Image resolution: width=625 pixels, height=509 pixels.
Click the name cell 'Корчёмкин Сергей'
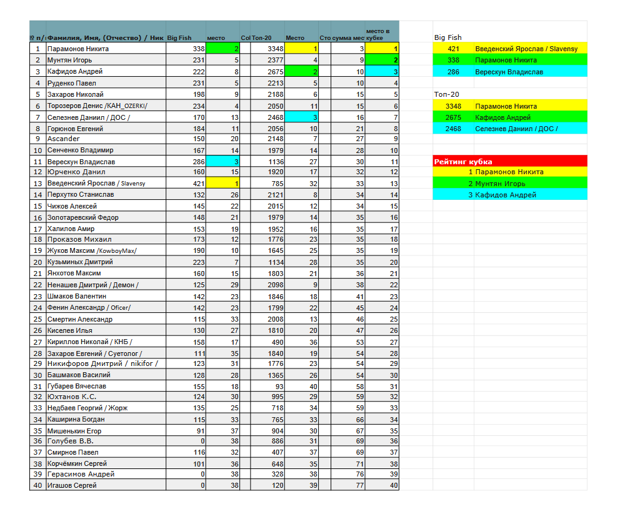coord(106,463)
